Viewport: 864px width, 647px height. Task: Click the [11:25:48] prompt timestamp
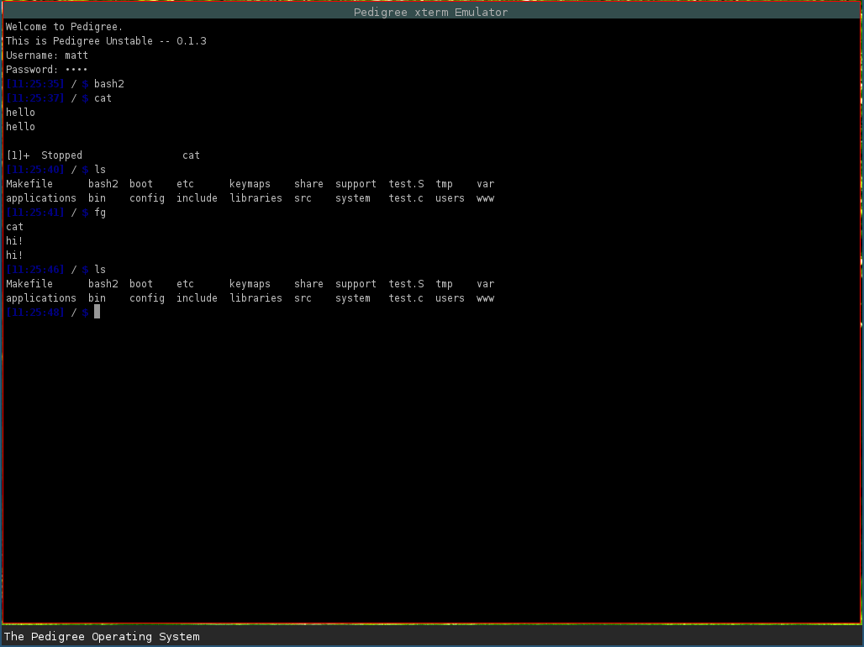tap(35, 313)
